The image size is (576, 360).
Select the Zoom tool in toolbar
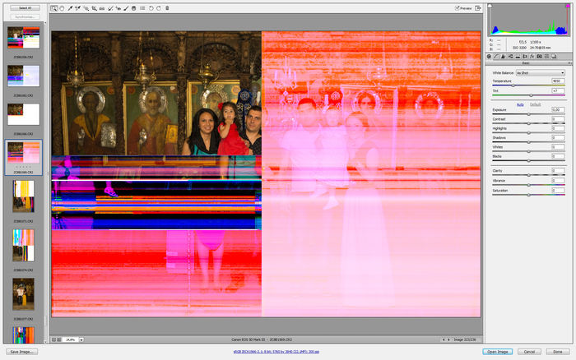54,8
